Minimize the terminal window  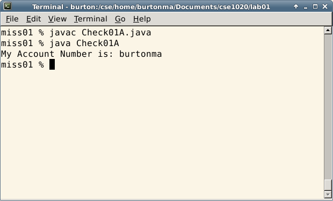[x=306, y=7]
